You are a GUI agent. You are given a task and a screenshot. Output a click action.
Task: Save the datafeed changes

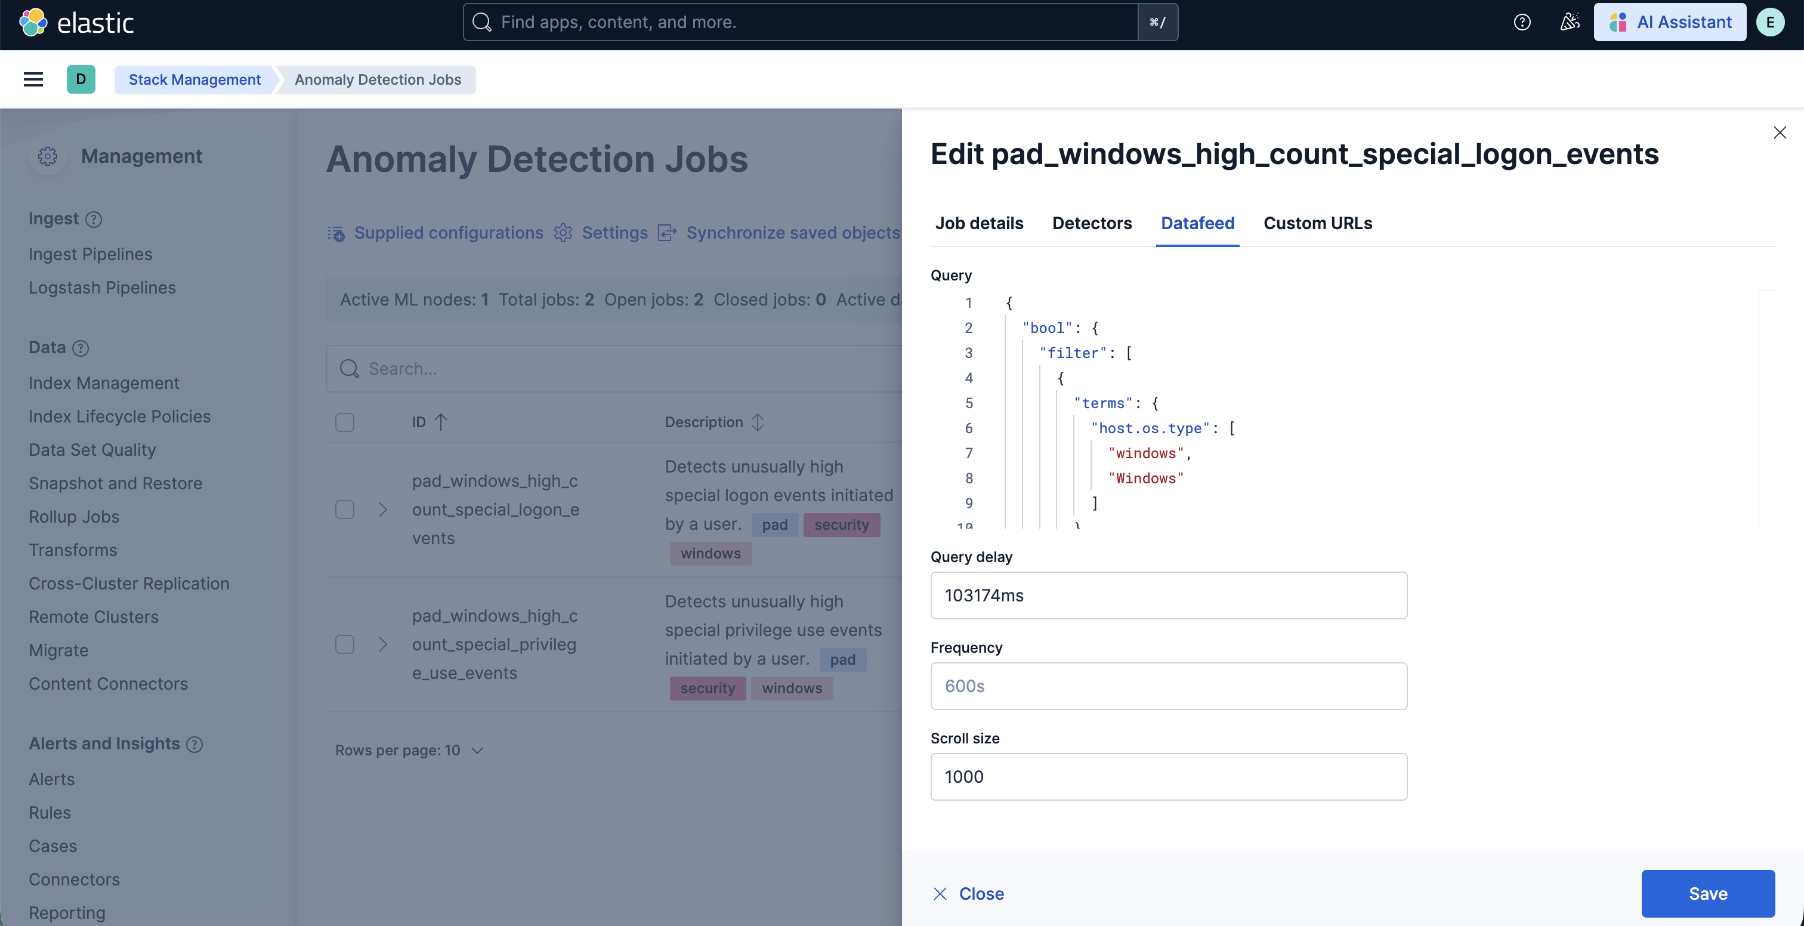click(x=1707, y=893)
